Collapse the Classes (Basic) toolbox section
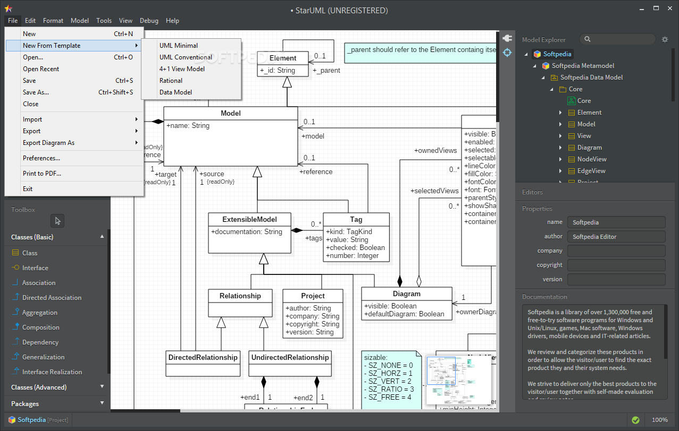The image size is (679, 431). point(102,237)
